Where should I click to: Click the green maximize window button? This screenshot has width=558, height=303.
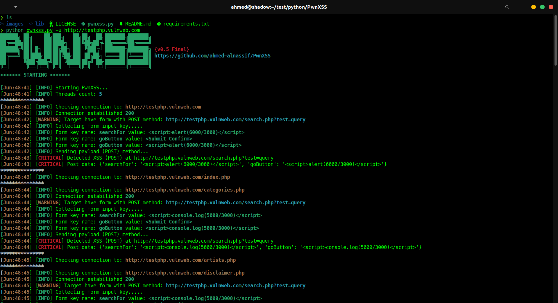point(542,7)
